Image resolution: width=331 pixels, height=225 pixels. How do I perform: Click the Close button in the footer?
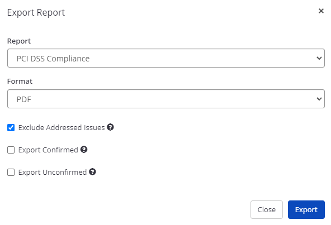pyautogui.click(x=267, y=209)
